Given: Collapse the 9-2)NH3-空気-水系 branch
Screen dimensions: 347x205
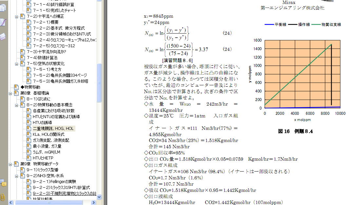Looking at the screenshot, I should [17, 176].
